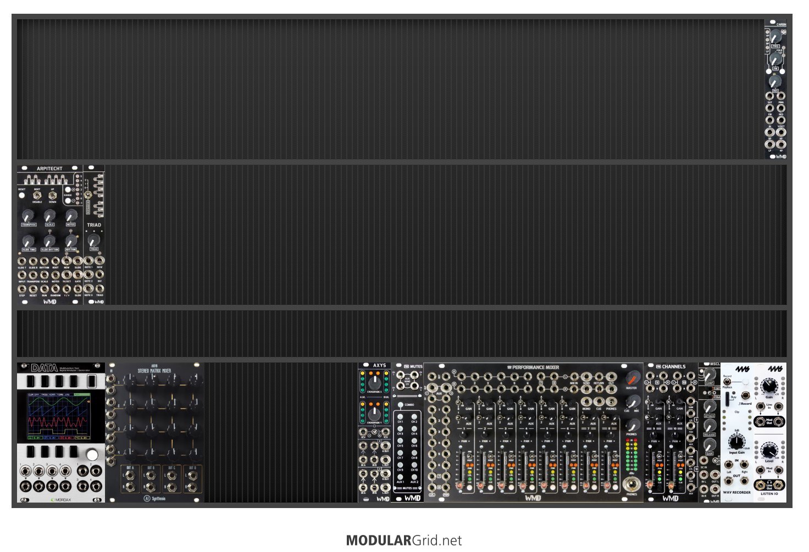Image resolution: width=809 pixels, height=552 pixels.
Task: Click the RUN jack on Arpitecht
Action: pyautogui.click(x=45, y=288)
